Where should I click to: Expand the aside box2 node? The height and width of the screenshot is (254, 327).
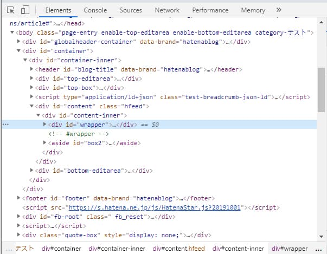tap(44, 142)
